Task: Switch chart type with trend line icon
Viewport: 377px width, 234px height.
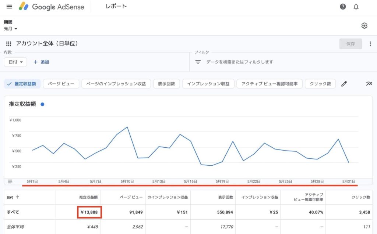Action: click(369, 84)
